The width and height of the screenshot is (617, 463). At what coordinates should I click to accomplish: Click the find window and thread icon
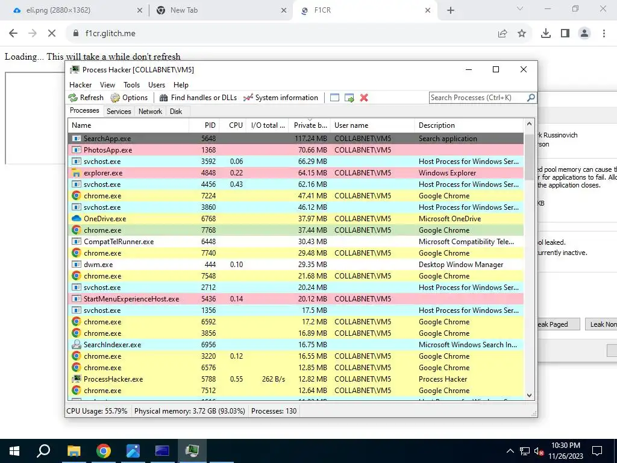pos(349,98)
